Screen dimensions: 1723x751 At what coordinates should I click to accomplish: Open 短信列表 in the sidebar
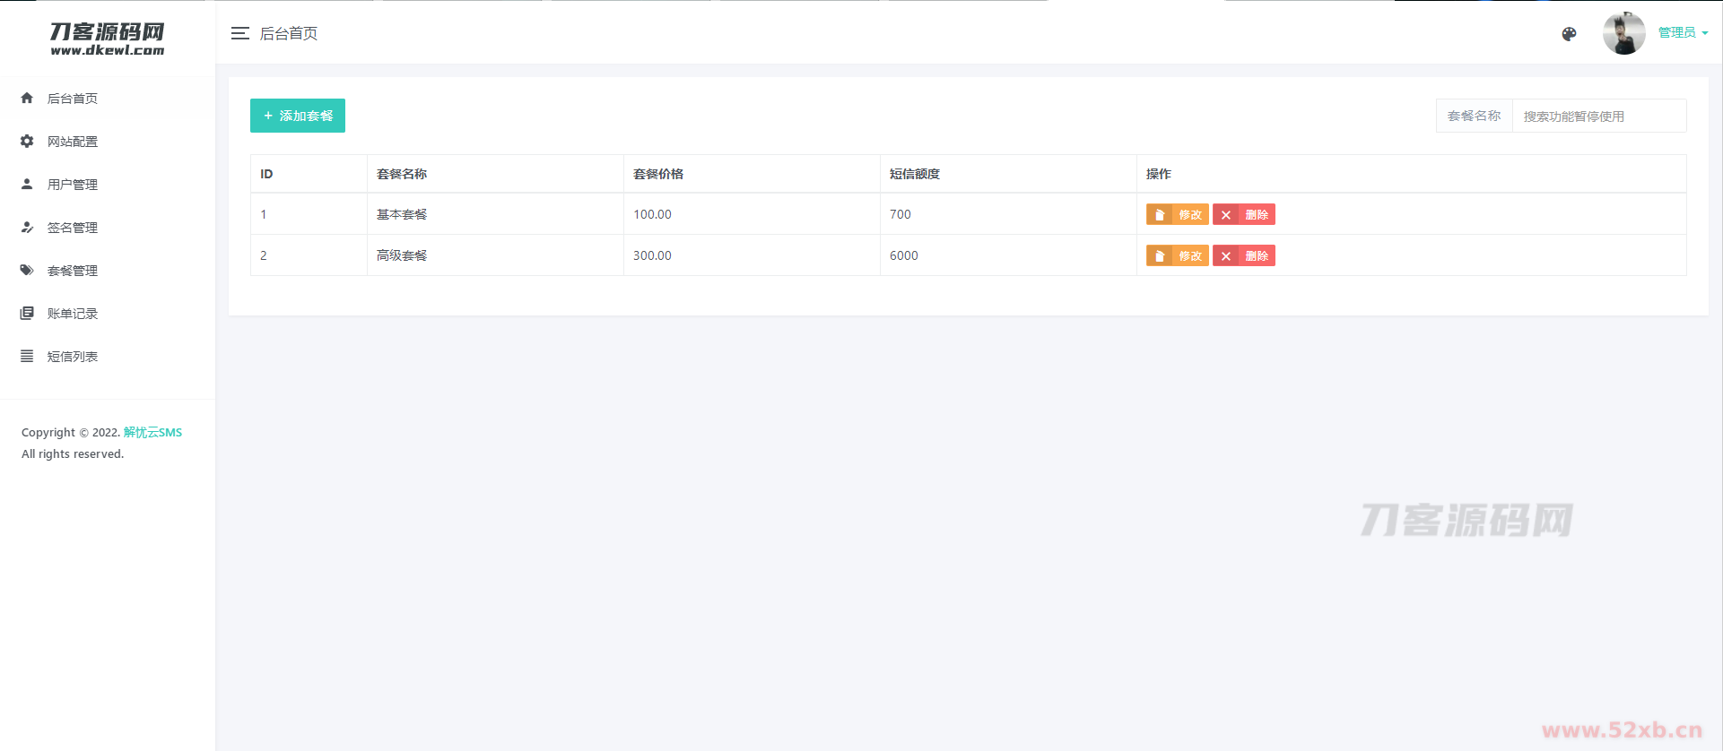[73, 357]
